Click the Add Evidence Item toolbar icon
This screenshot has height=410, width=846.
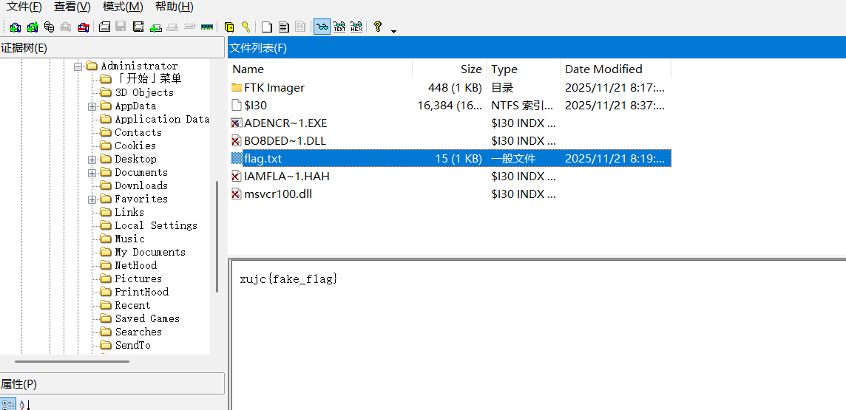[x=15, y=27]
